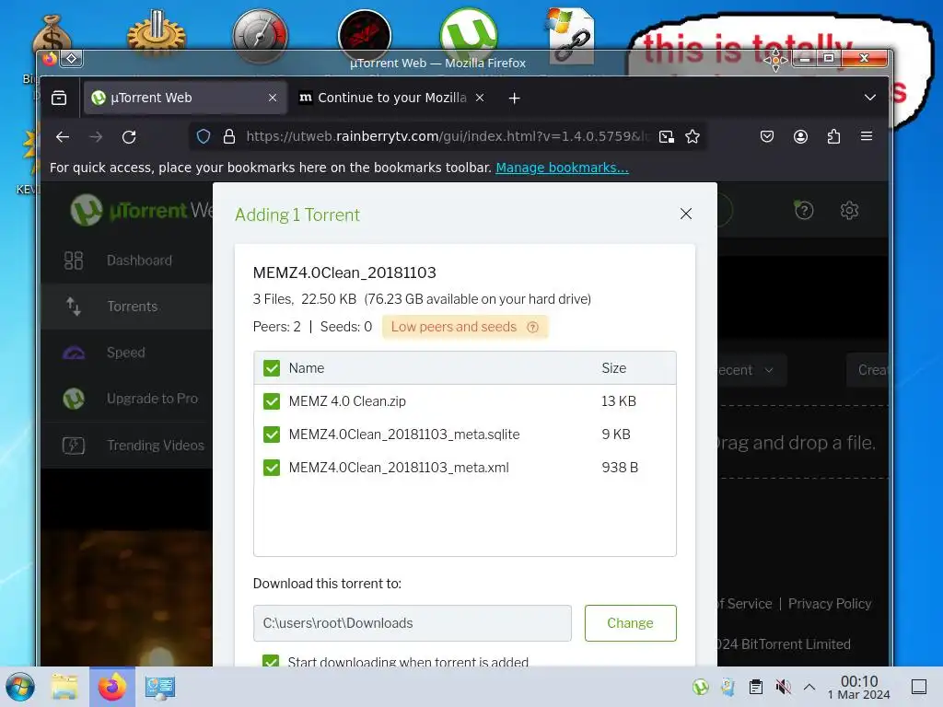
Task: Click the µTorrent Web logo
Action: tap(141, 210)
